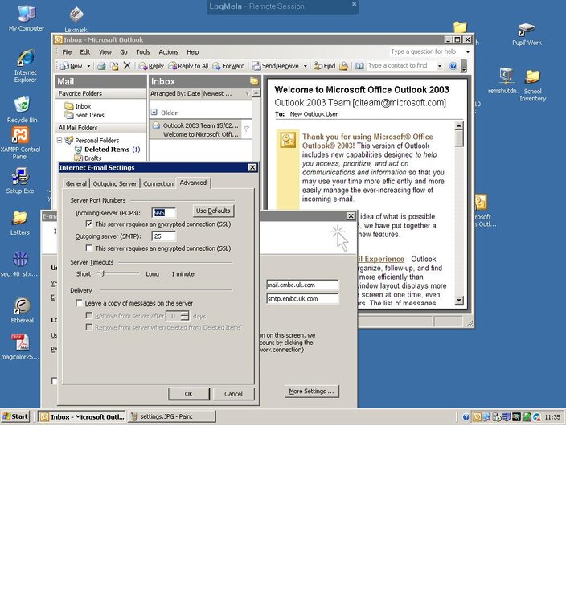Screen dimensions: 566x603
Task: Select the Outlook 2003 Team message
Action: click(195, 129)
